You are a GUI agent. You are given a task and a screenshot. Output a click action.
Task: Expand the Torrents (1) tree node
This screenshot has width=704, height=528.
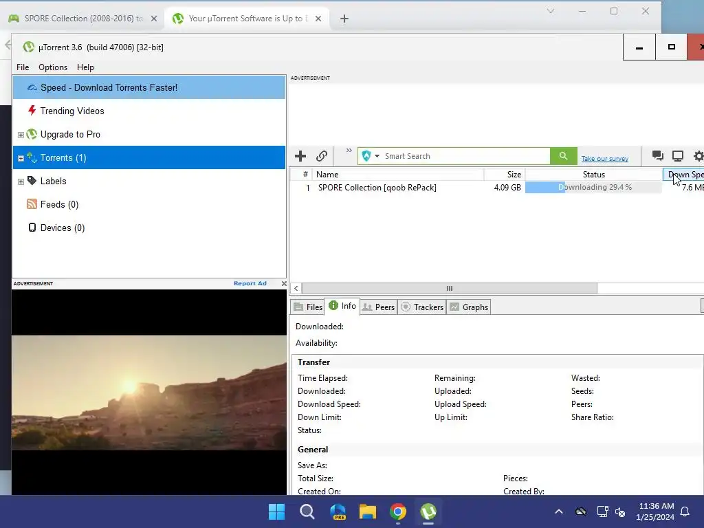(21, 158)
